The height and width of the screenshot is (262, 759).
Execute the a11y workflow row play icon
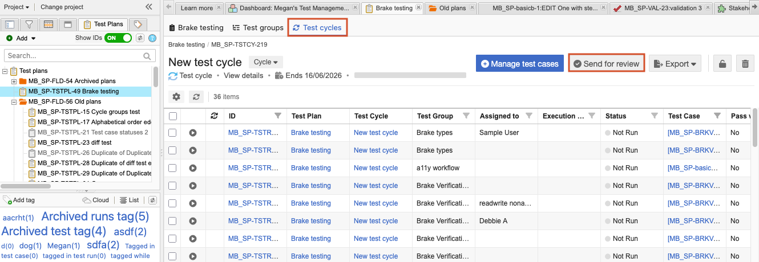point(193,168)
